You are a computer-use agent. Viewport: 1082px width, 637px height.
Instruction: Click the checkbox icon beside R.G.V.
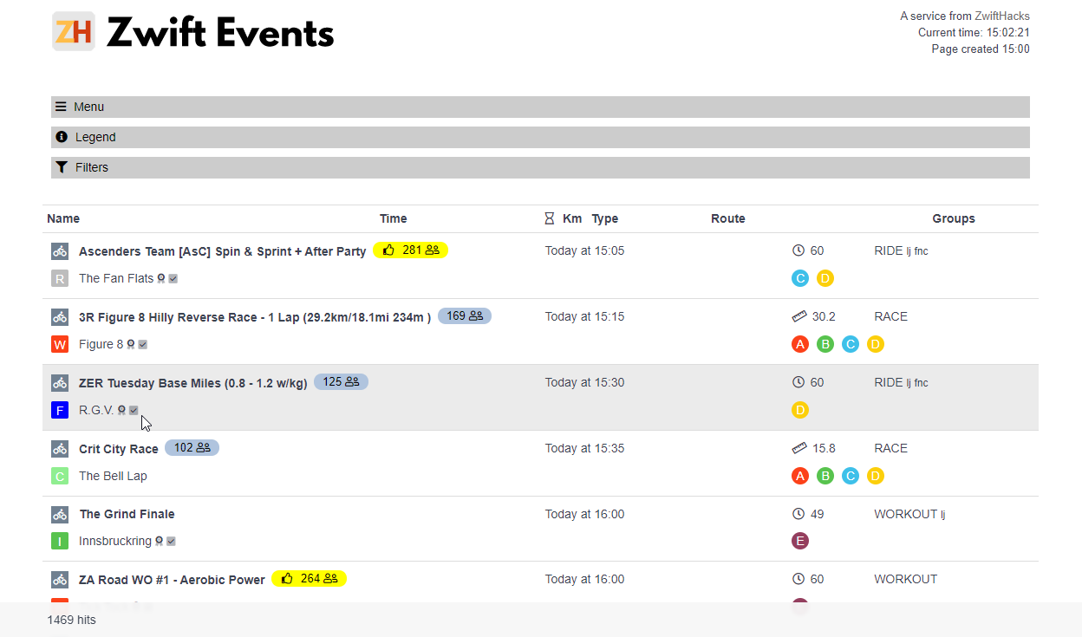click(x=134, y=410)
